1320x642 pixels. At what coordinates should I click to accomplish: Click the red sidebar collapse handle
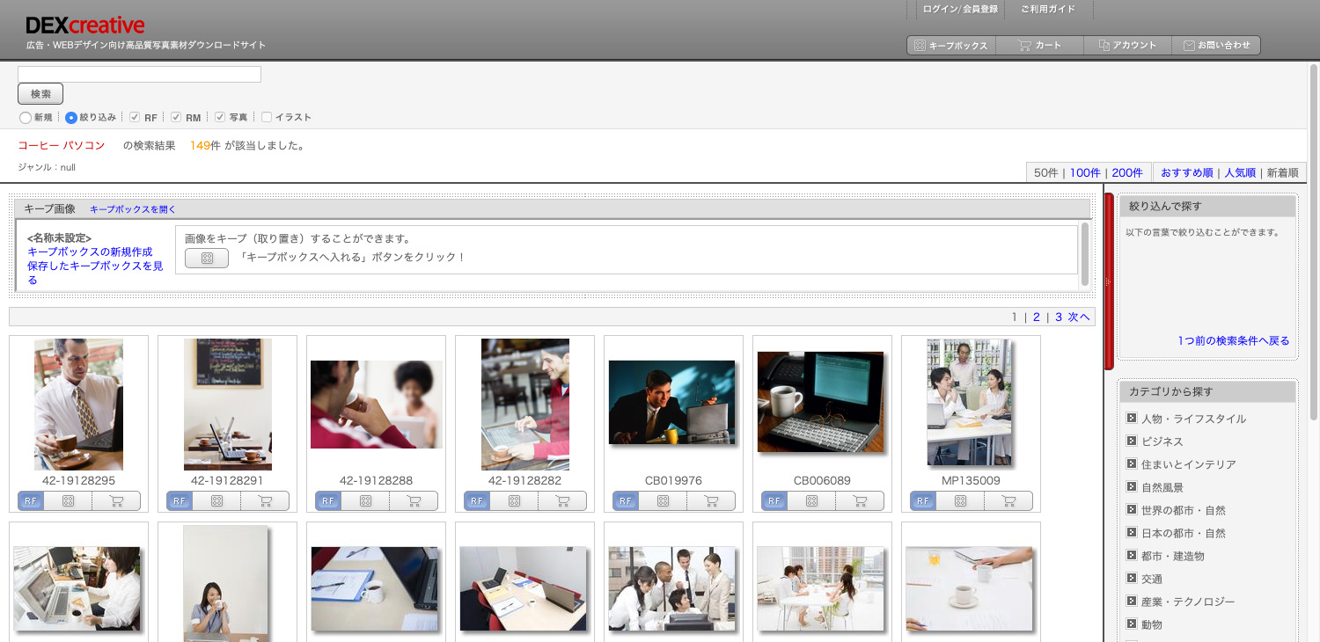pyautogui.click(x=1109, y=281)
